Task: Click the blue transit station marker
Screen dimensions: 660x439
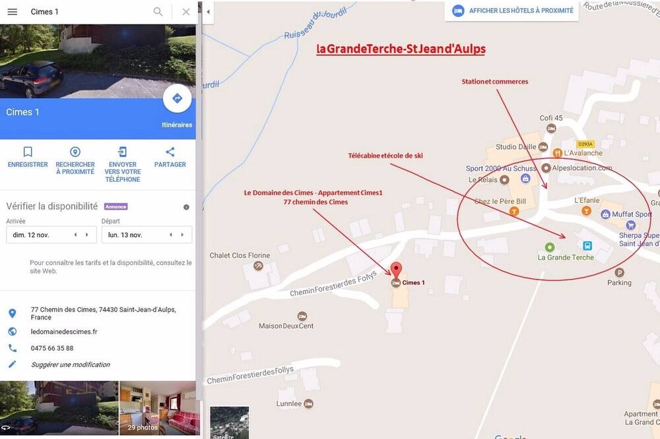Action: click(x=587, y=246)
